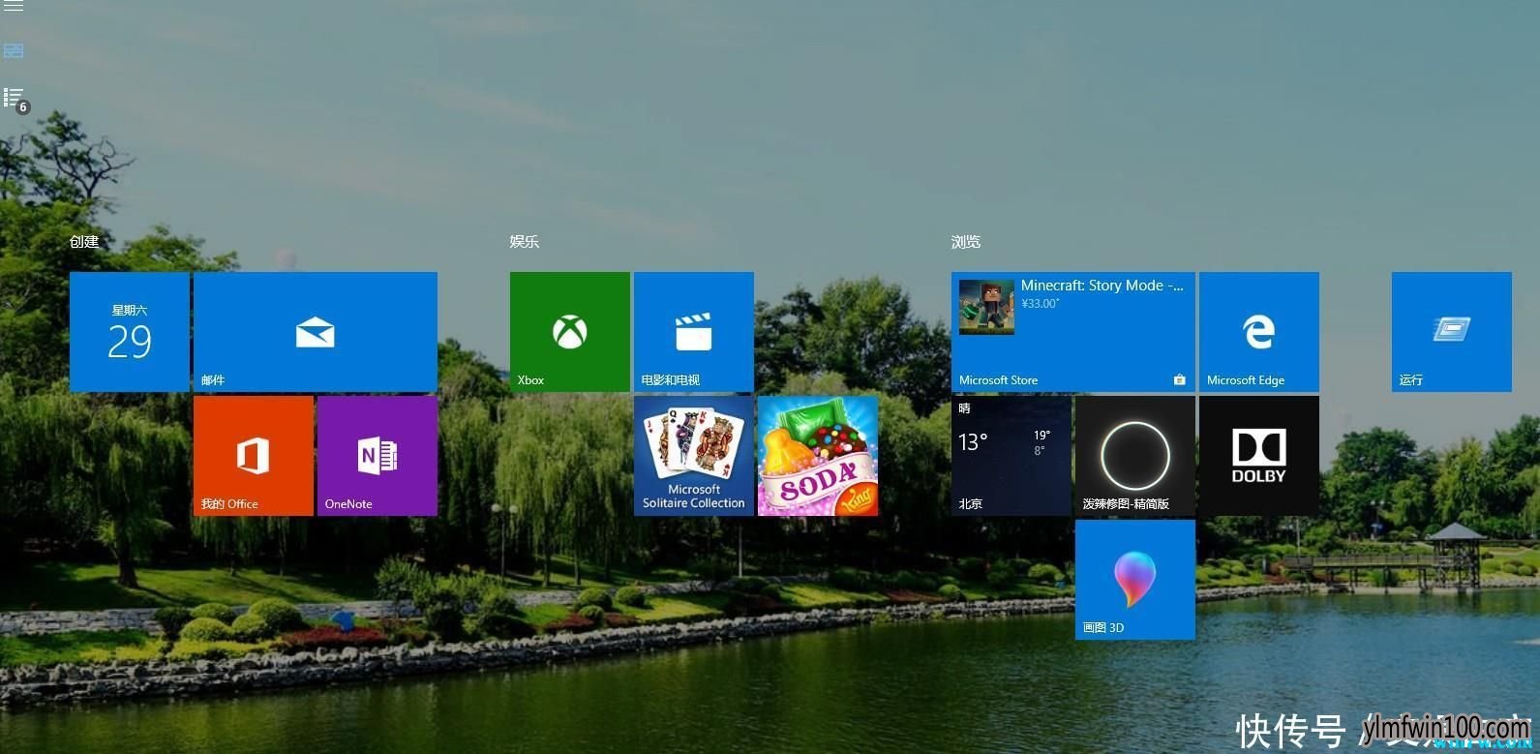Click the shopping bag icon on Store tile

tap(1179, 380)
